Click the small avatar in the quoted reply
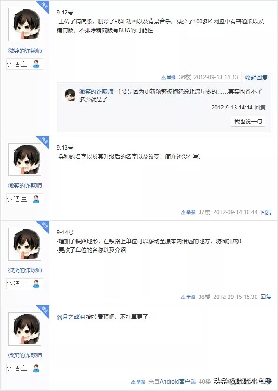Image resolution: width=278 pixels, height=391 pixels. click(69, 94)
